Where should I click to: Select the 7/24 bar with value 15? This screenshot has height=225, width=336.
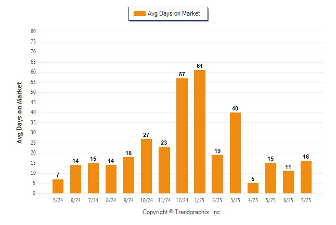(x=93, y=178)
